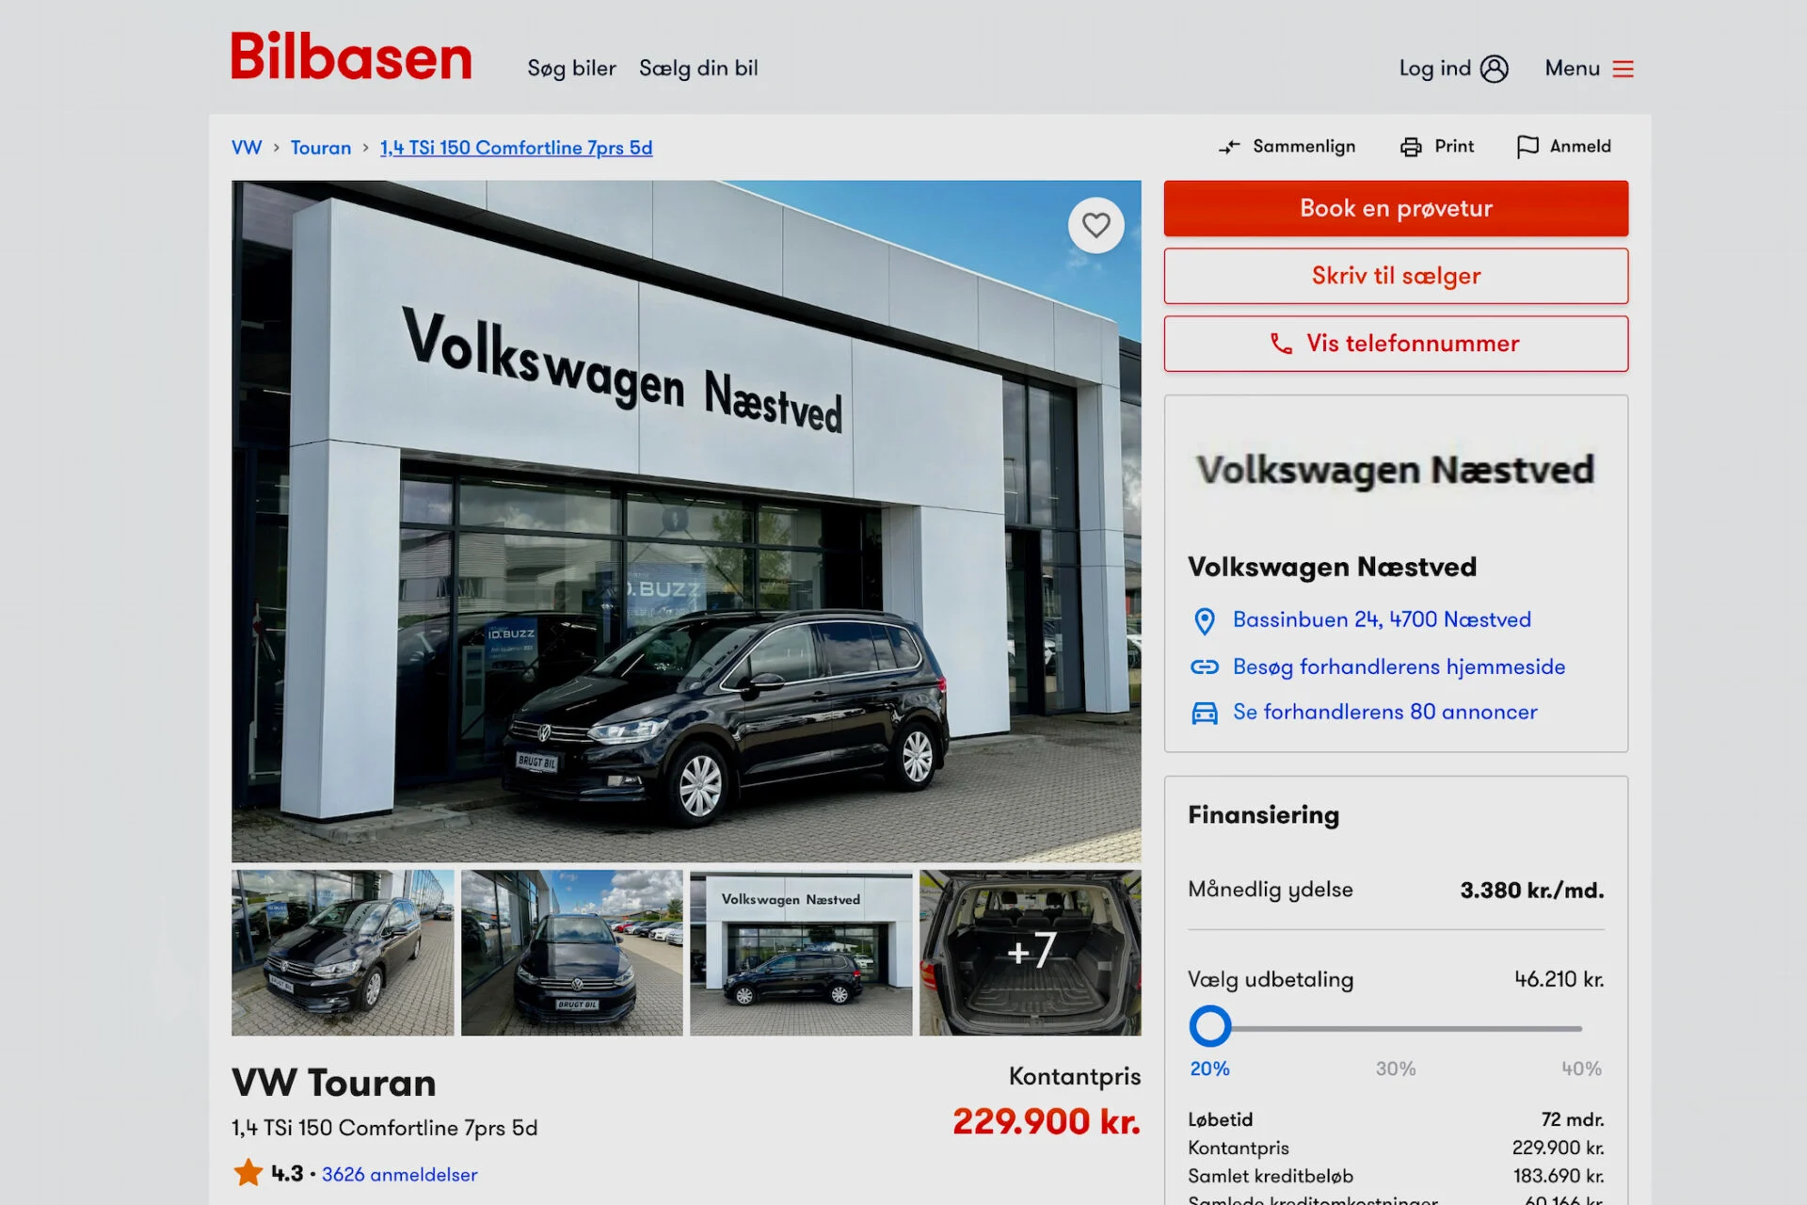
Task: Click the orange star rating icon
Action: coord(248,1173)
